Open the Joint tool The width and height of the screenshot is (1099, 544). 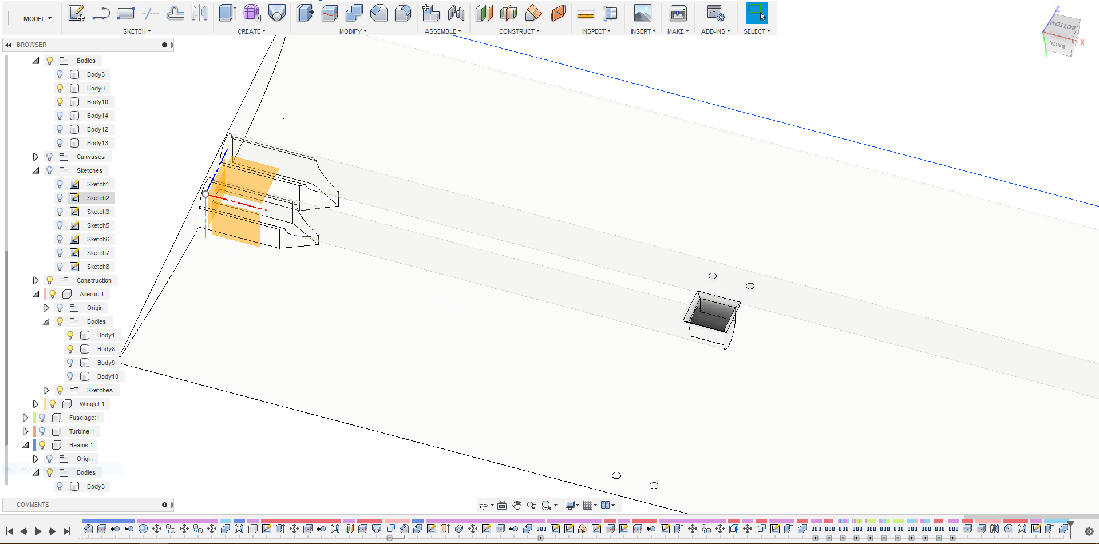(x=456, y=13)
